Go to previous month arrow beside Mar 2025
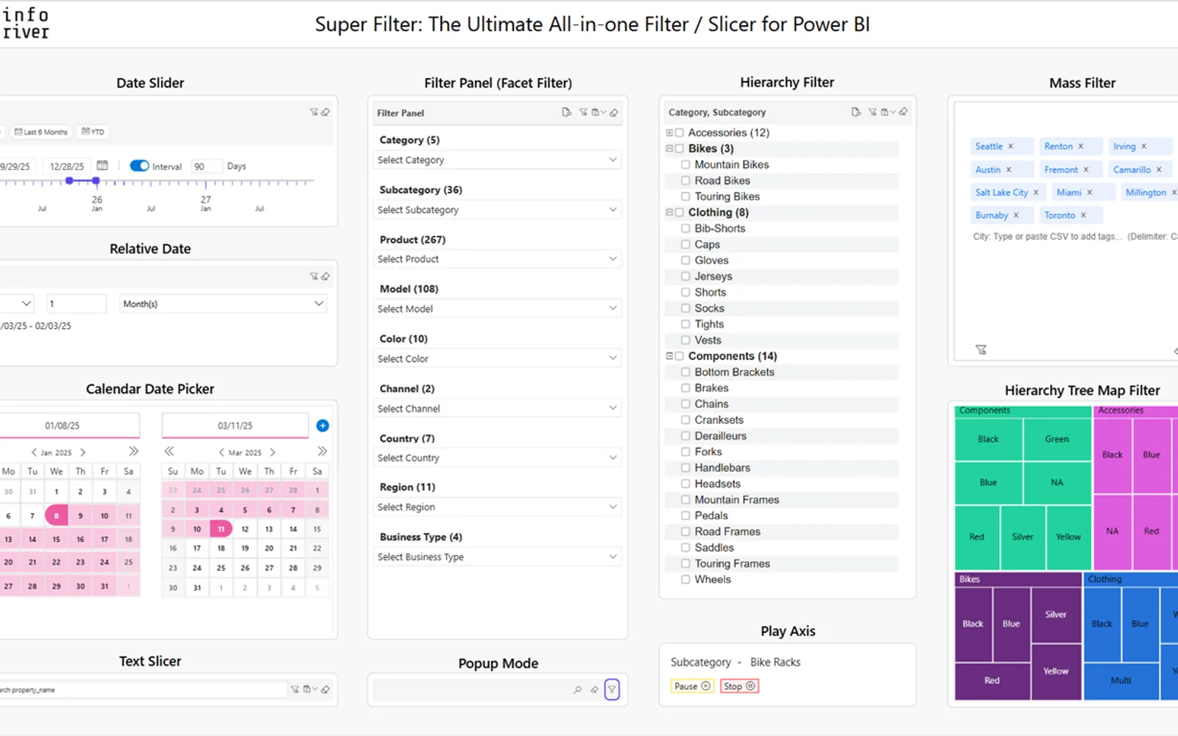 [x=221, y=453]
